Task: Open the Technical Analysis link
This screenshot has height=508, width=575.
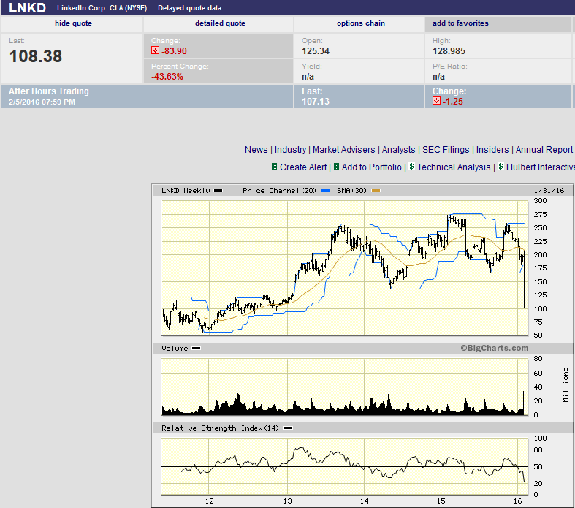Action: 454,167
